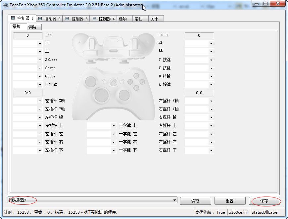Click the top-view controller triggers image
288x219 pixels.
pos(113,48)
